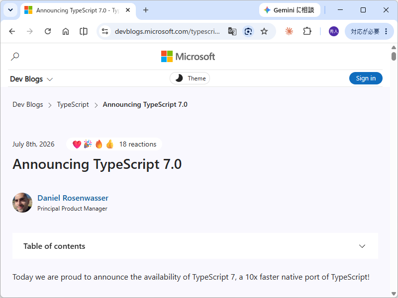Viewport: 398px width, 298px height.
Task: Open the Dev Blogs breadcrumb link
Action: 28,104
